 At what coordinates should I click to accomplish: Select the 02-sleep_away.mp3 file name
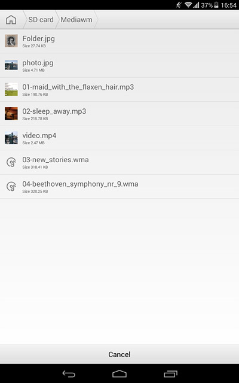(54, 111)
